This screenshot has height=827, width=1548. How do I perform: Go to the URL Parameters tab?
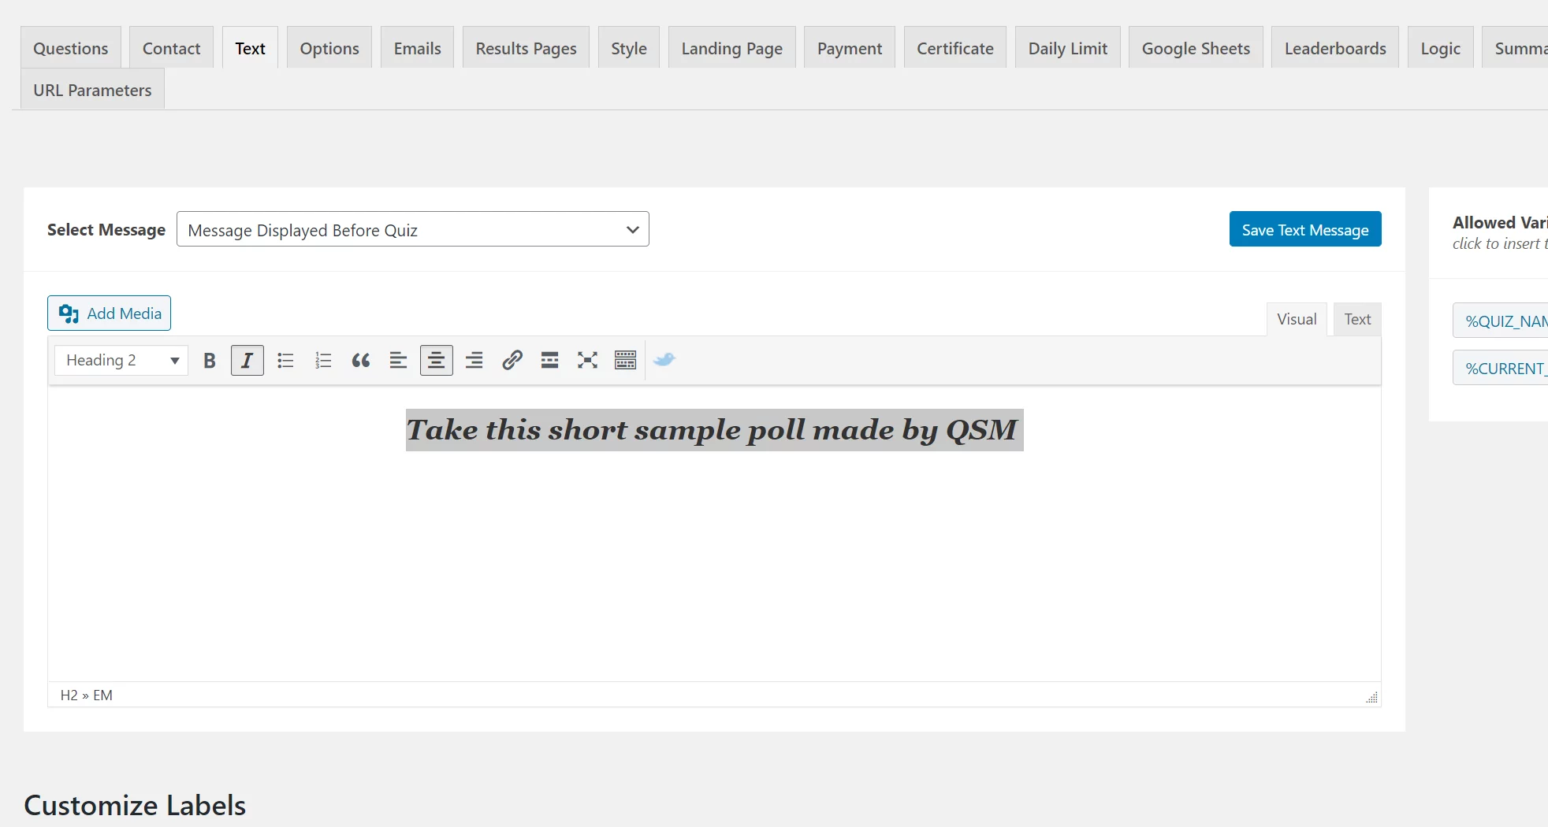point(91,89)
